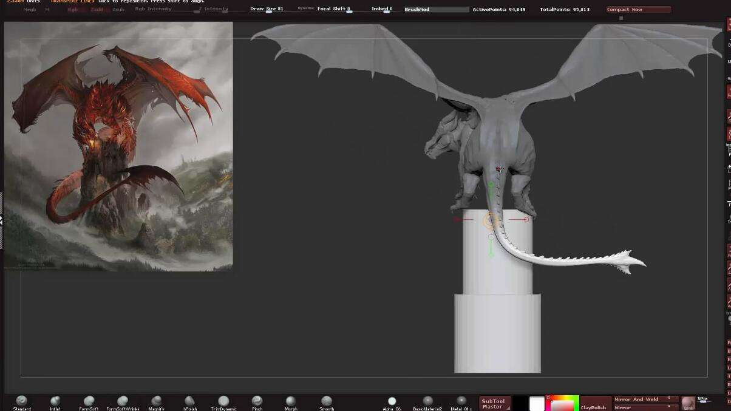Click the ClayPolish button
This screenshot has width=731, height=411.
(x=593, y=407)
